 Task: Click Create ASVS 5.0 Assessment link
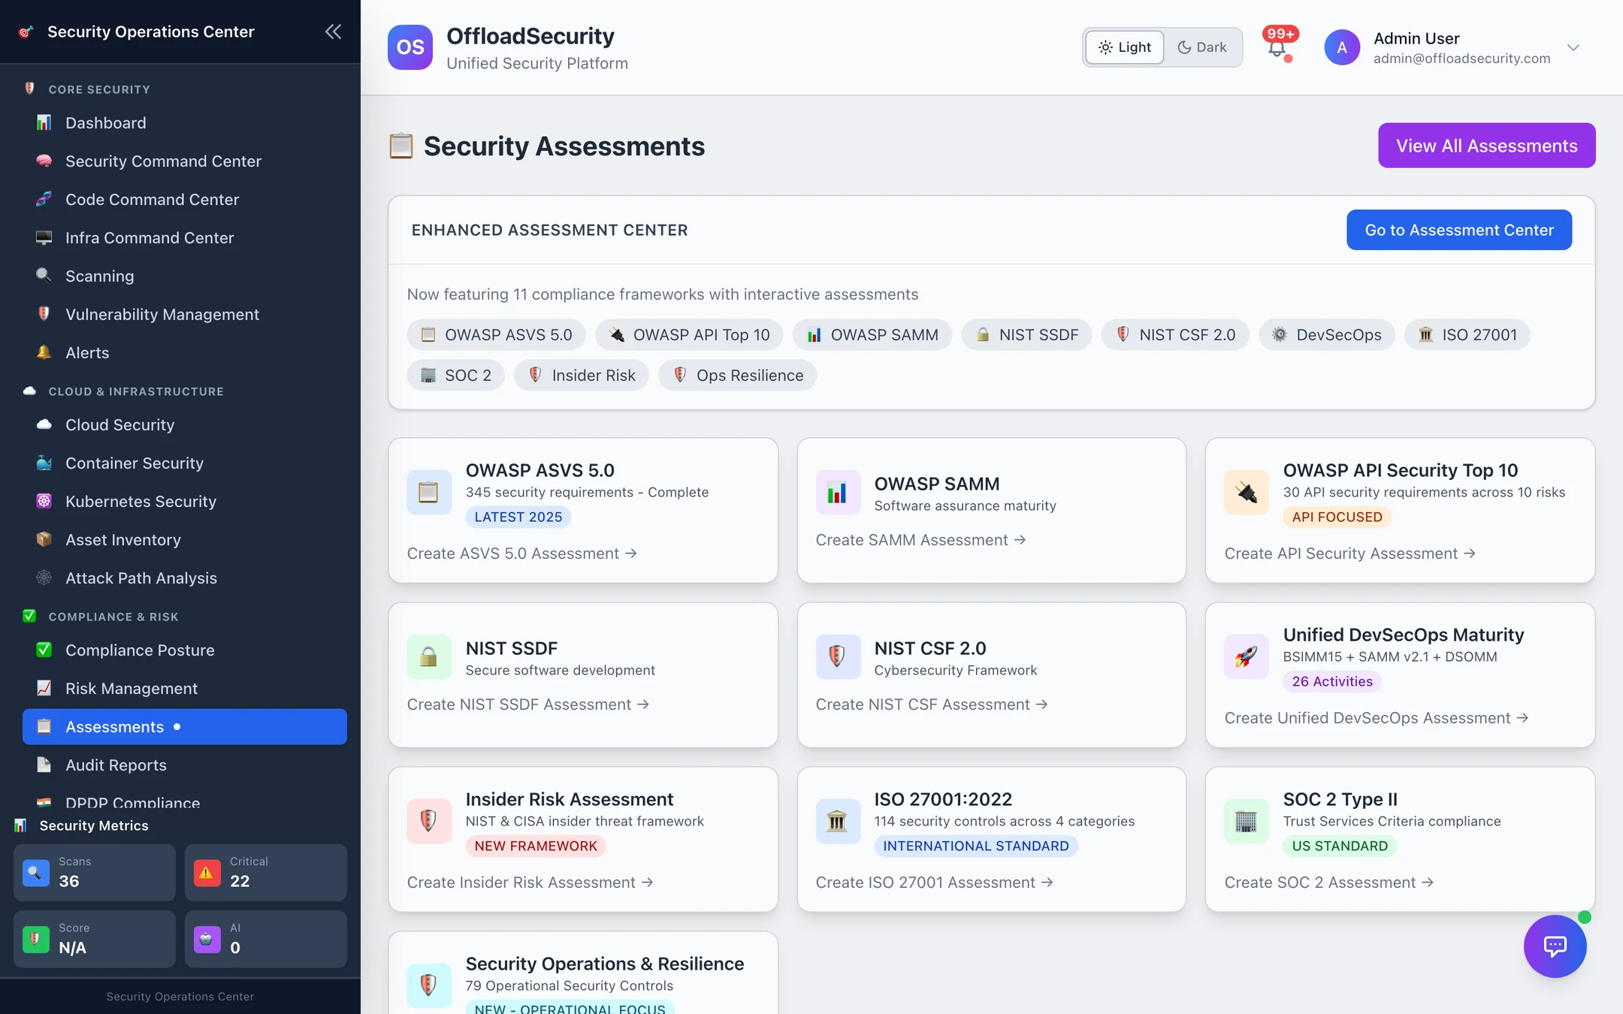[x=522, y=554]
